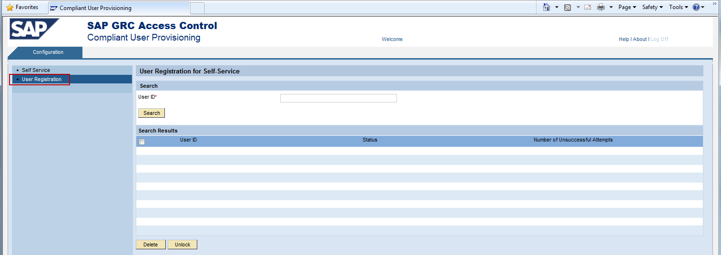Expand the Print dropdown arrow
The height and width of the screenshot is (255, 721).
[x=611, y=7]
